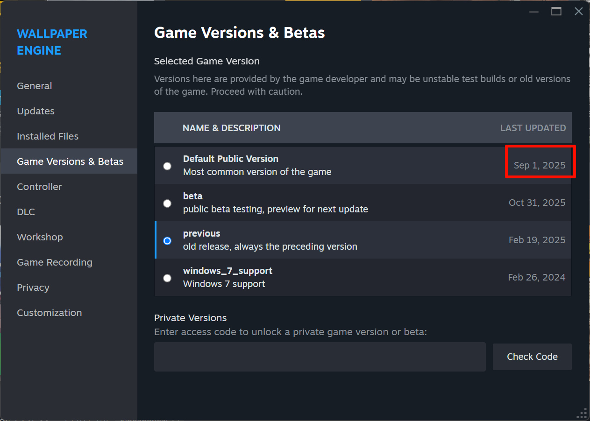Close the Wallpaper Engine properties window
Screen dimensions: 590x421
[578, 12]
